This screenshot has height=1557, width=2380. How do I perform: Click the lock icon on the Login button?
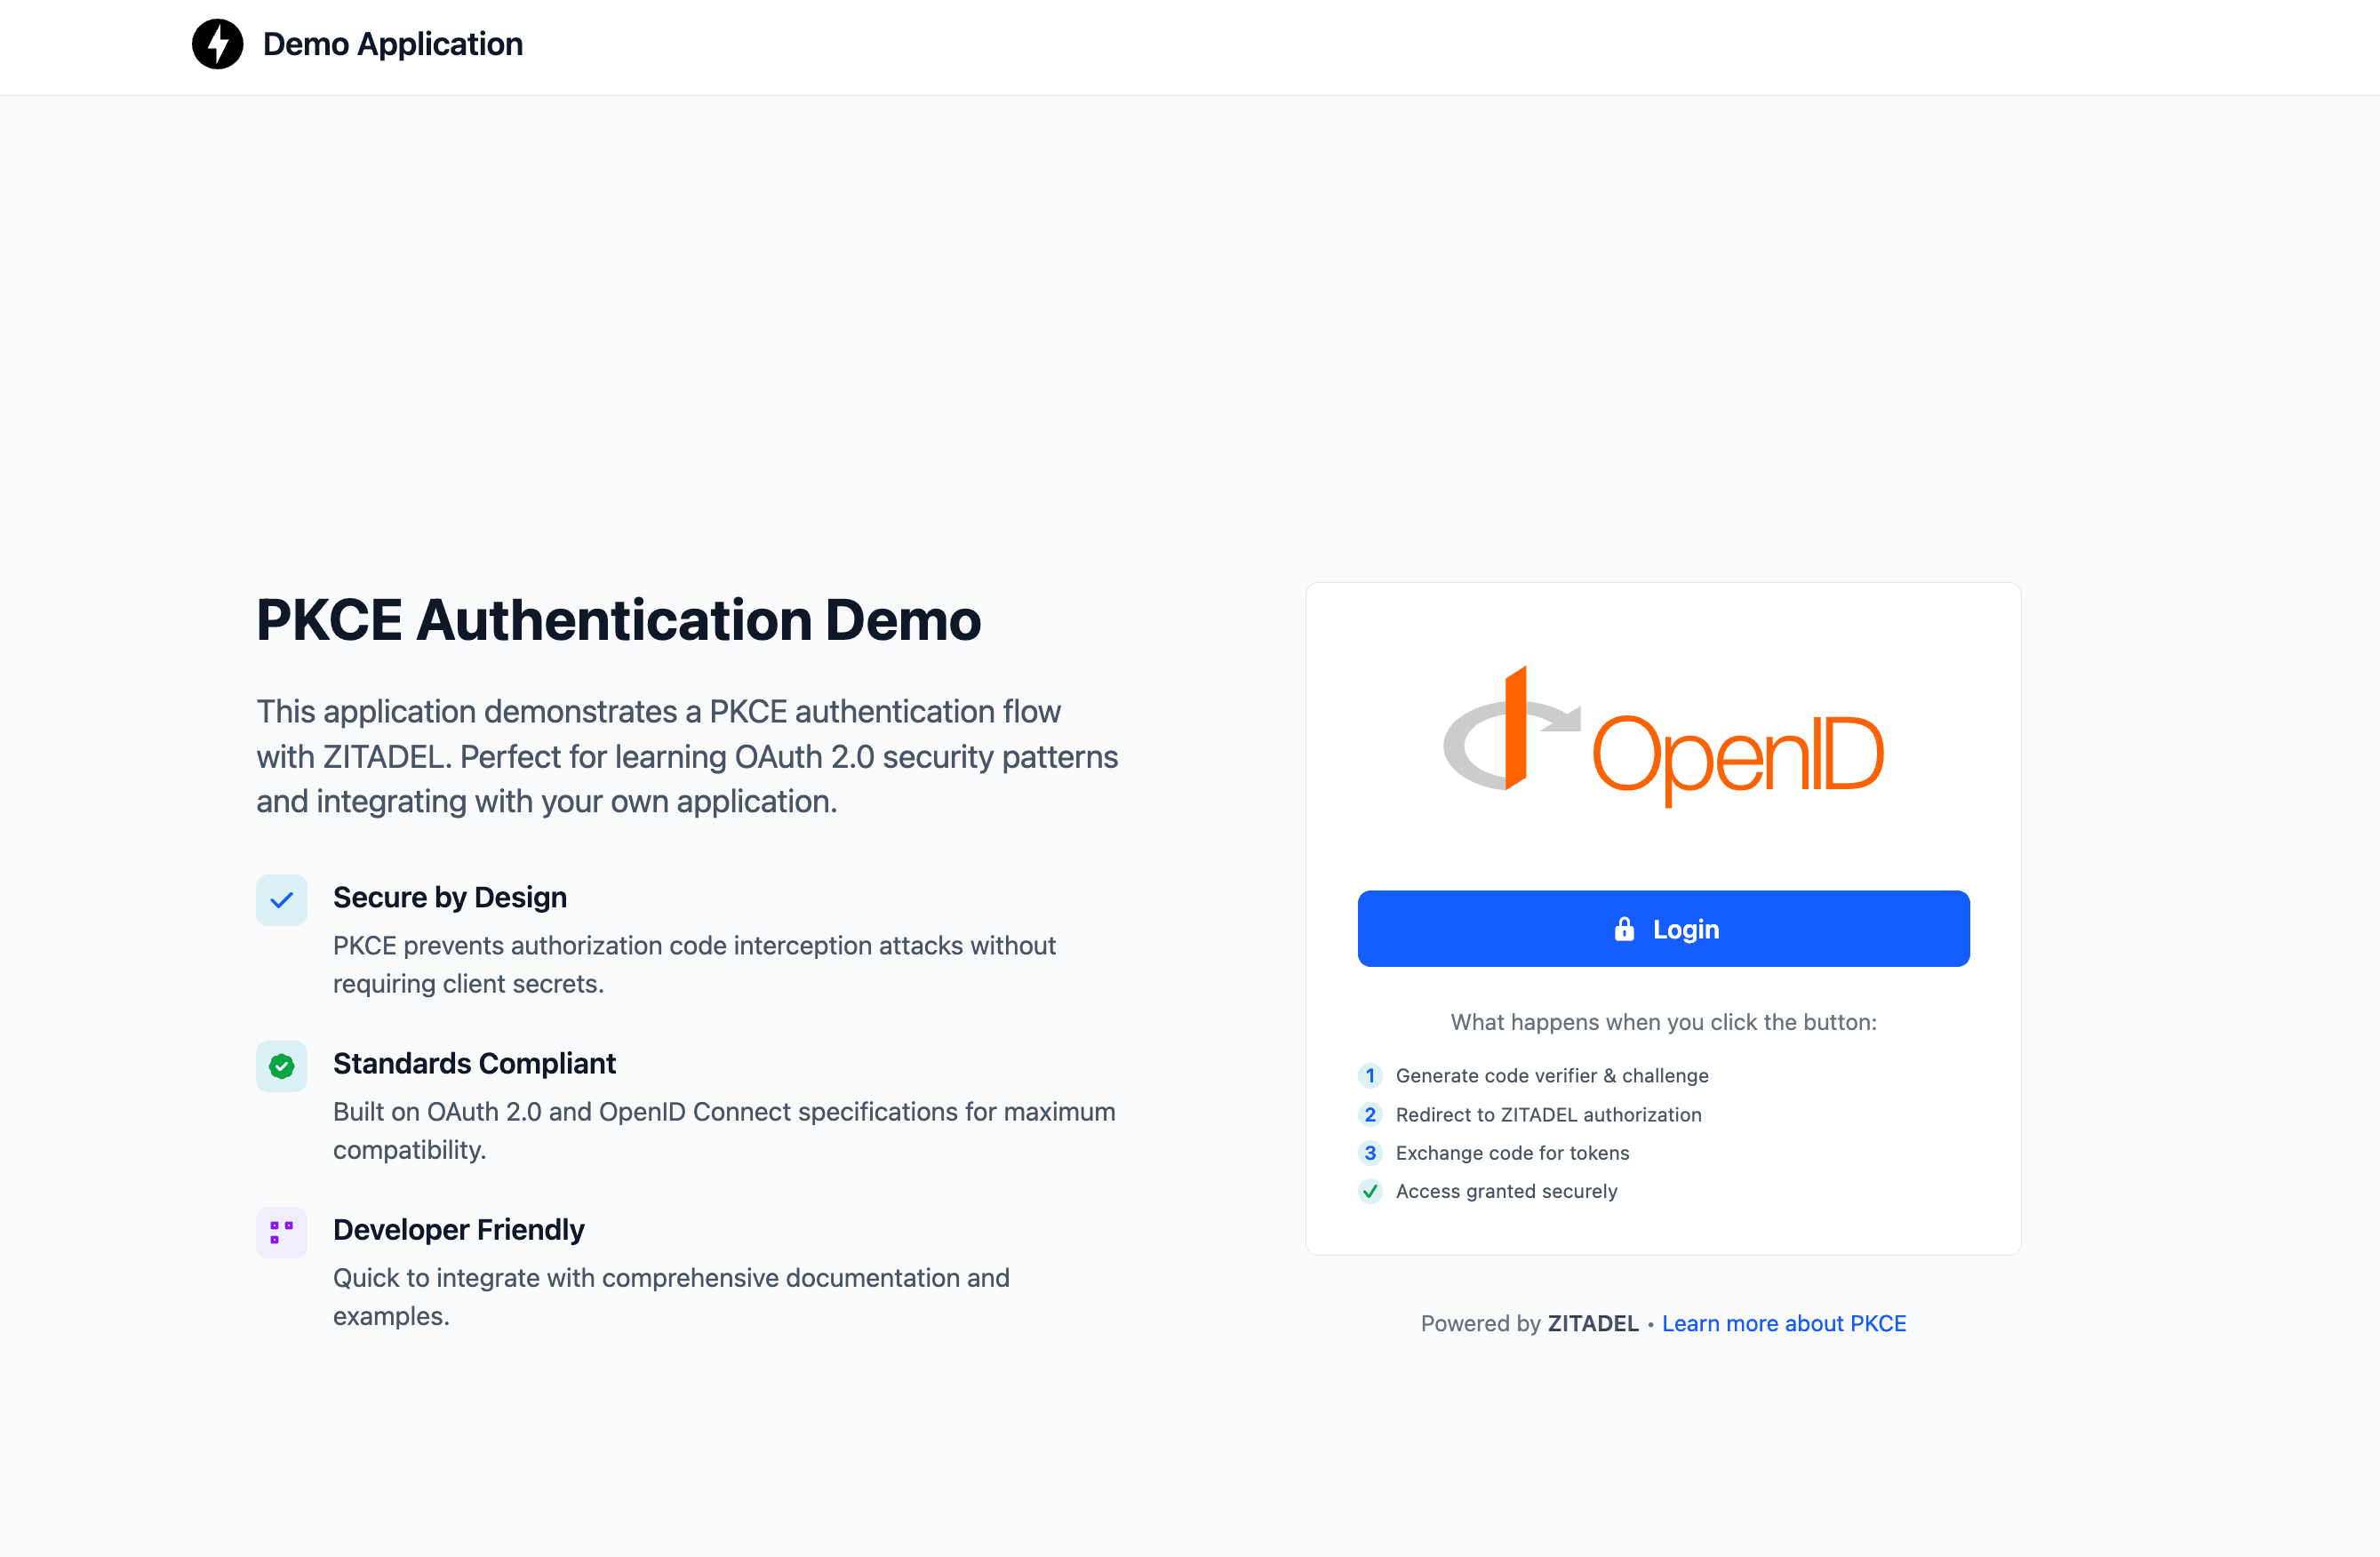(x=1624, y=929)
